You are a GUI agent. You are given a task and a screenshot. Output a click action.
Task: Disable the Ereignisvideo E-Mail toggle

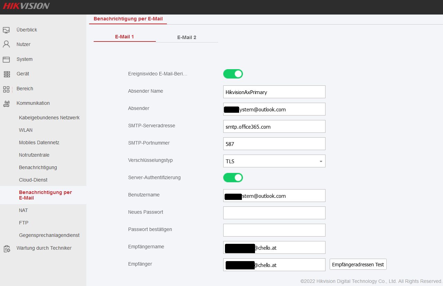click(x=233, y=74)
